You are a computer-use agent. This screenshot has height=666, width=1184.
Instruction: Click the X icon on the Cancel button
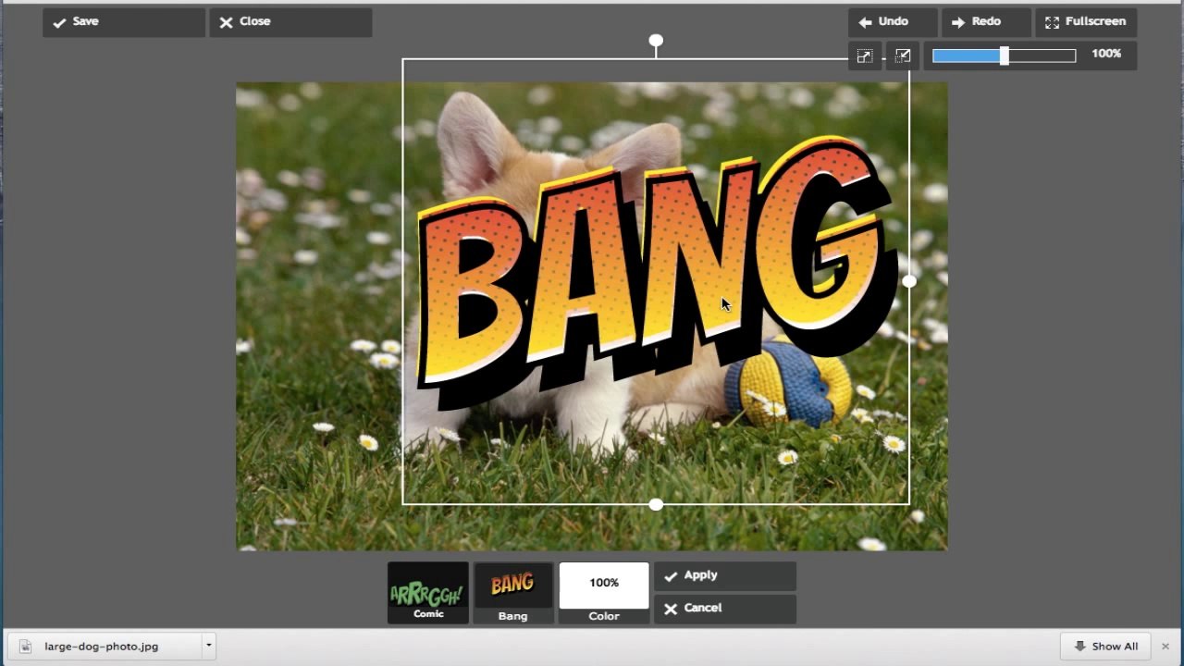tap(671, 609)
